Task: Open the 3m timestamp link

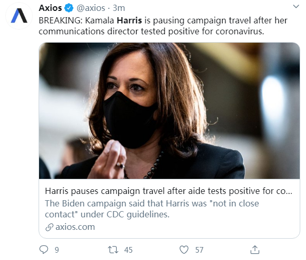Action: pos(119,8)
